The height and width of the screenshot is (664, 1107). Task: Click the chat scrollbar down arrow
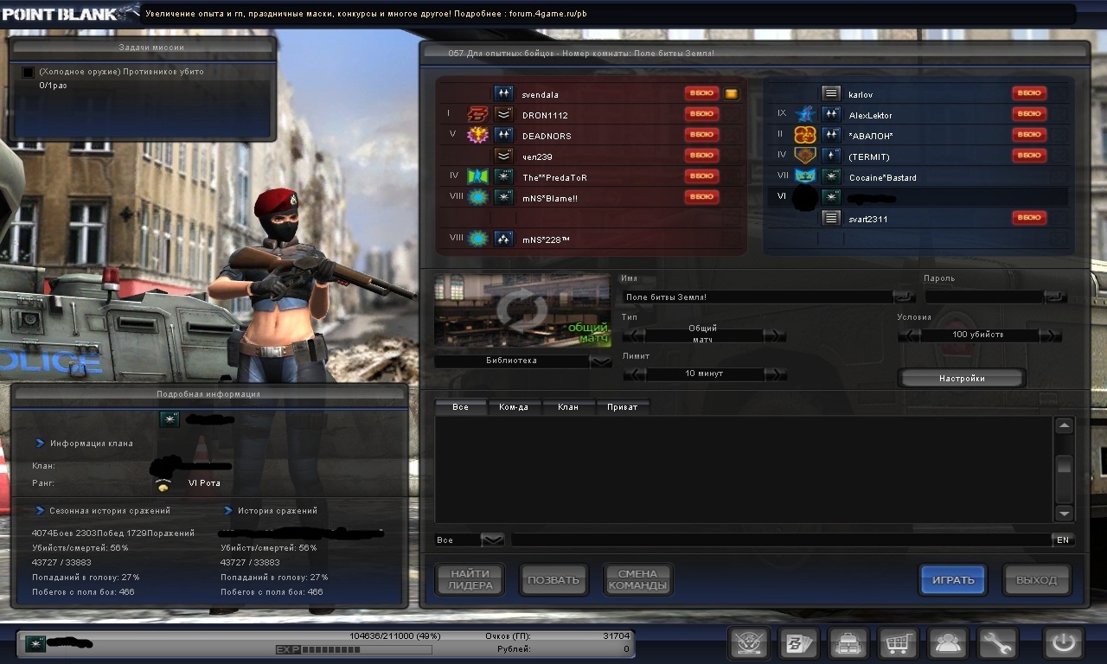tap(1065, 514)
